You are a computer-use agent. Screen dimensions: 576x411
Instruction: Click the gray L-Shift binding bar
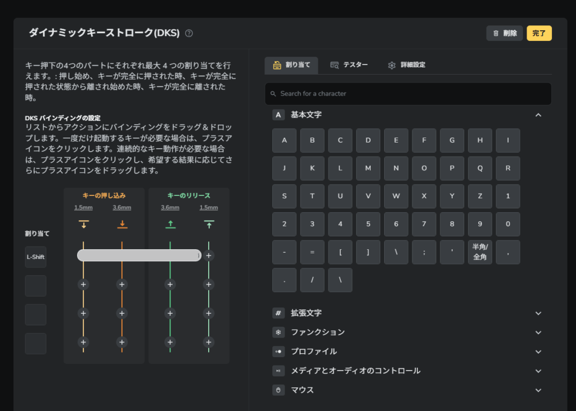(x=138, y=255)
